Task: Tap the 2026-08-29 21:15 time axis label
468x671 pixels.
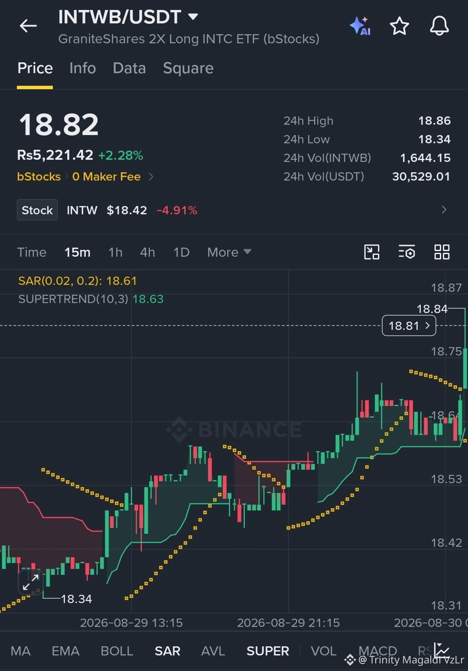Action: tap(288, 623)
